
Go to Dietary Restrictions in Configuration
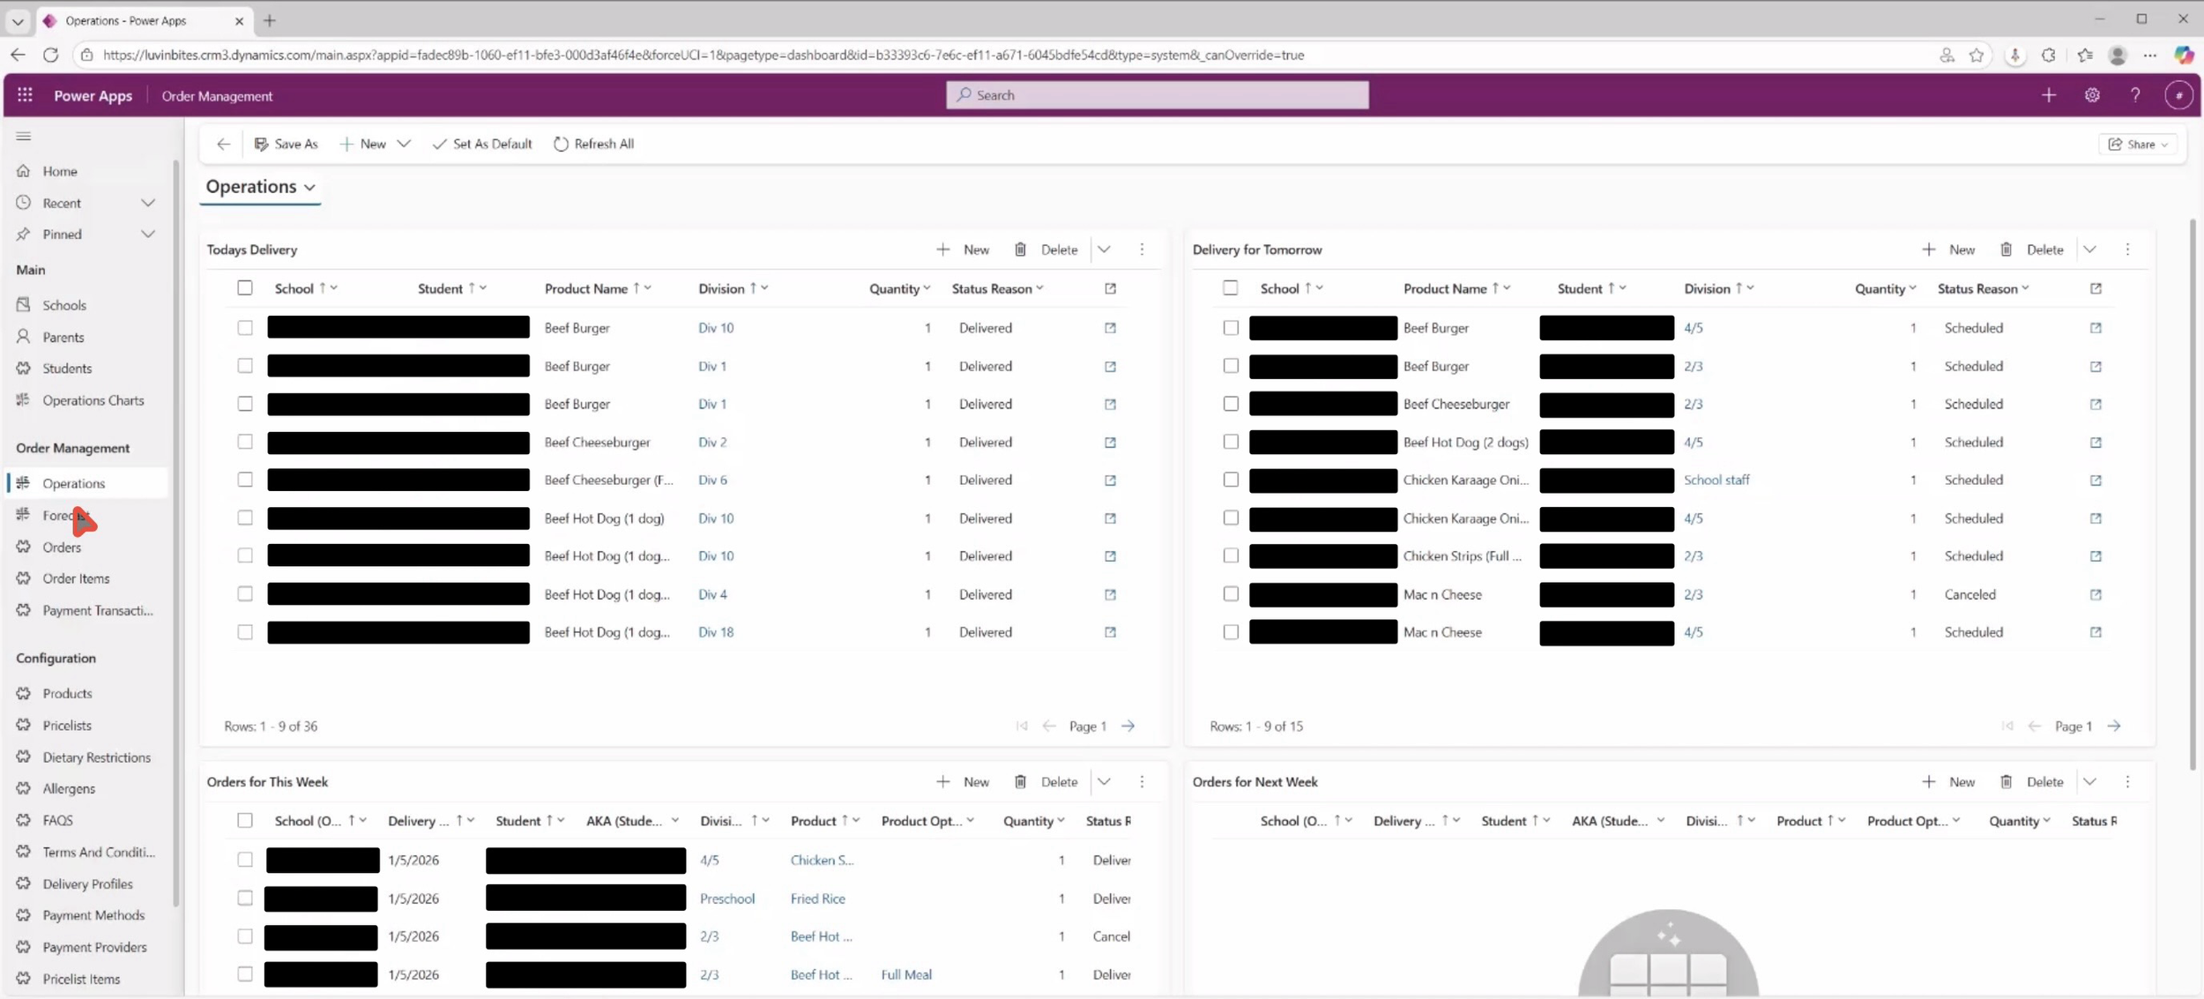coord(96,757)
